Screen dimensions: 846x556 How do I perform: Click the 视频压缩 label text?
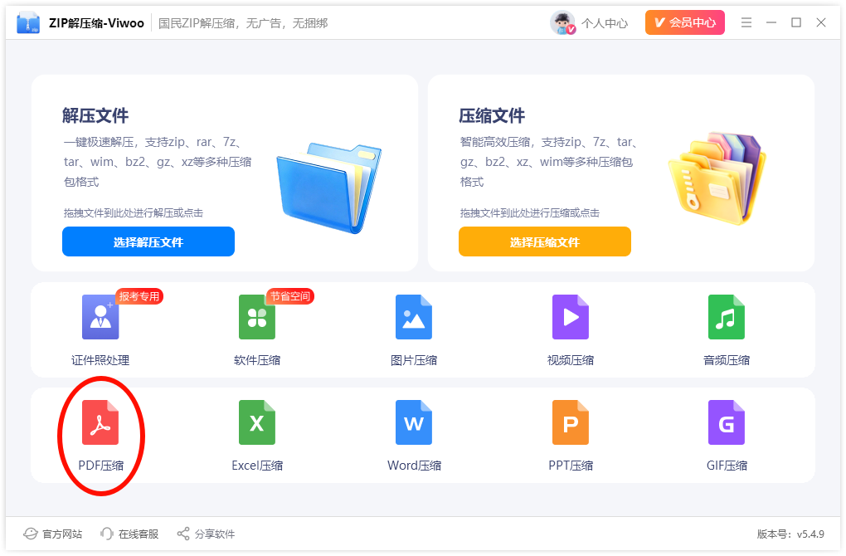[x=571, y=360]
